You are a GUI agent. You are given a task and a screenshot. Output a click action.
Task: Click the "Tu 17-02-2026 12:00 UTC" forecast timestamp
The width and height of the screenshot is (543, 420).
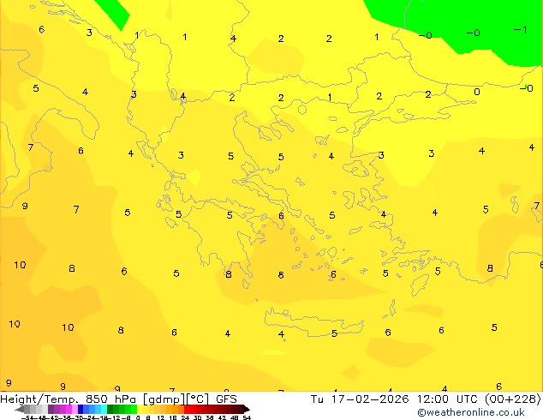pos(397,399)
